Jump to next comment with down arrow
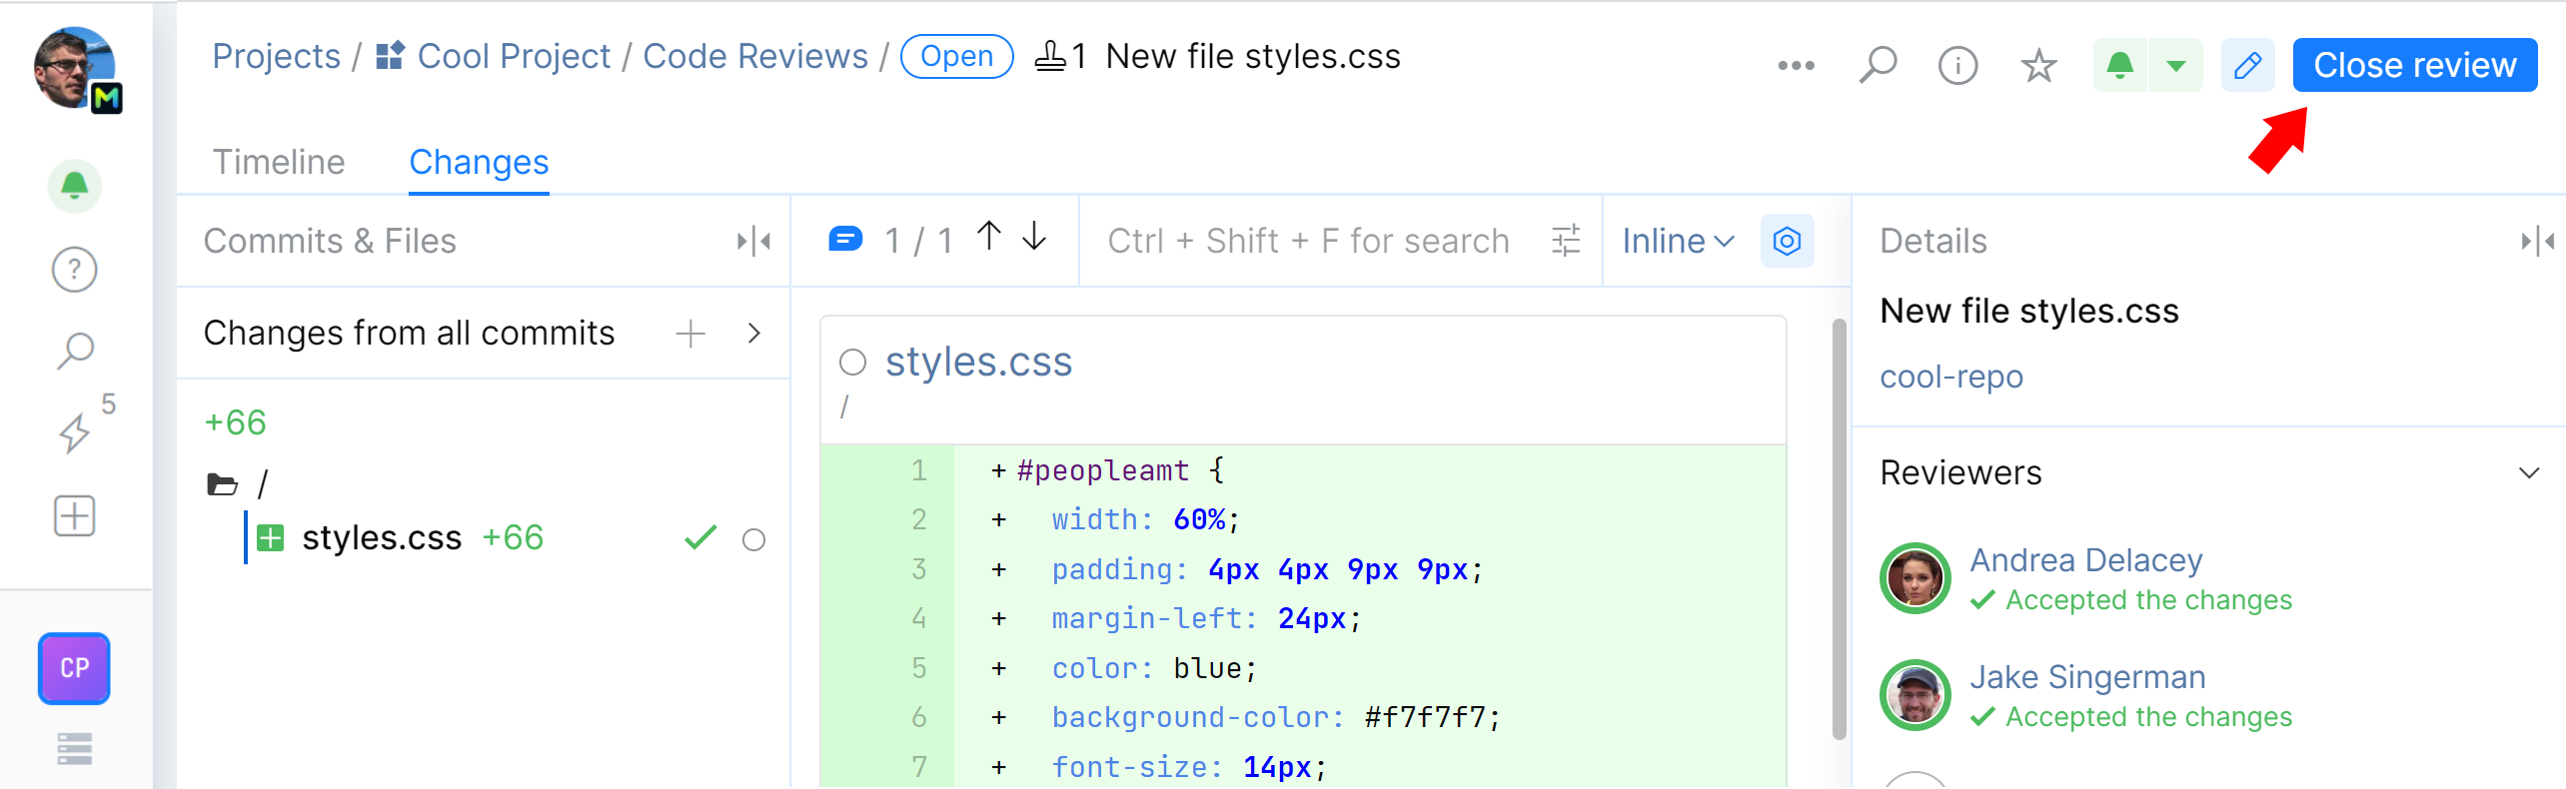The width and height of the screenshot is (2566, 789). click(1035, 237)
